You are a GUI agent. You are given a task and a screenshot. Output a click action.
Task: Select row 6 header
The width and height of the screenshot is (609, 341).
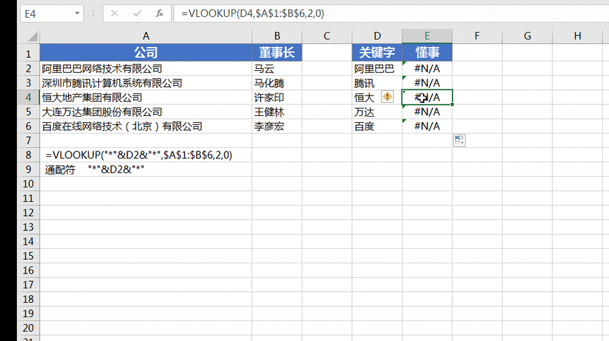(x=29, y=126)
